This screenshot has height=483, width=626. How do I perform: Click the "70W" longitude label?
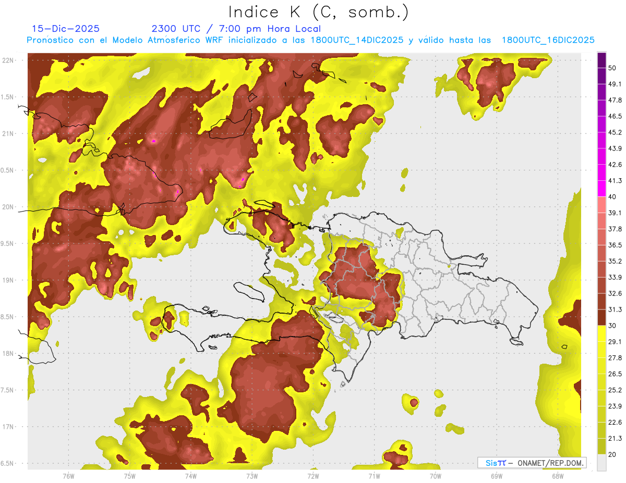pyautogui.click(x=435, y=476)
